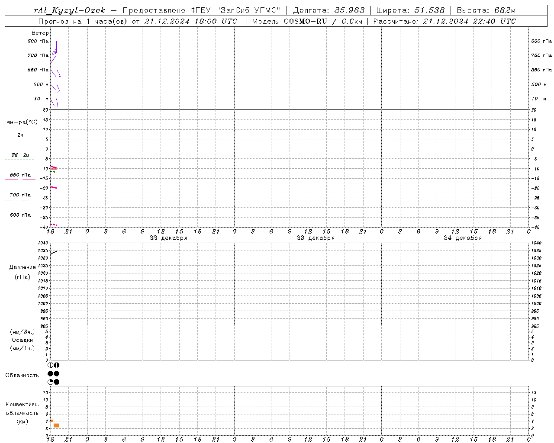Click the black pressure line segment near 1035
The image size is (554, 443).
coord(54,253)
